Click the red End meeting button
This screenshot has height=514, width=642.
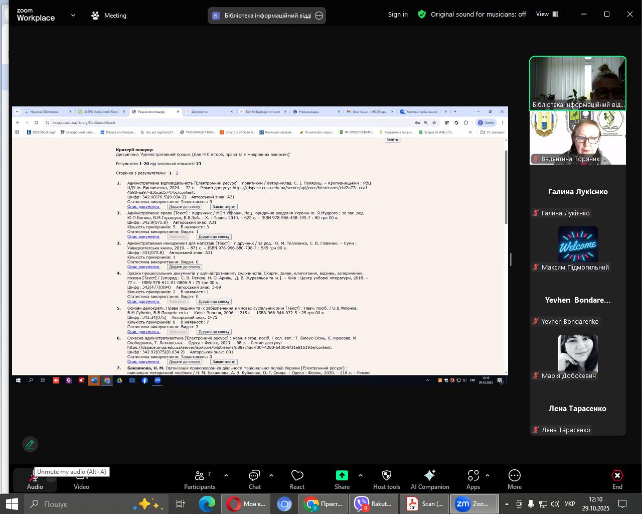point(617,479)
